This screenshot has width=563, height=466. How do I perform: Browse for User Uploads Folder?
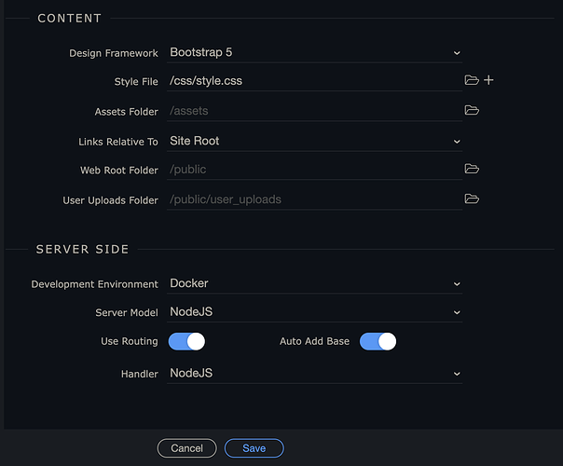(472, 199)
